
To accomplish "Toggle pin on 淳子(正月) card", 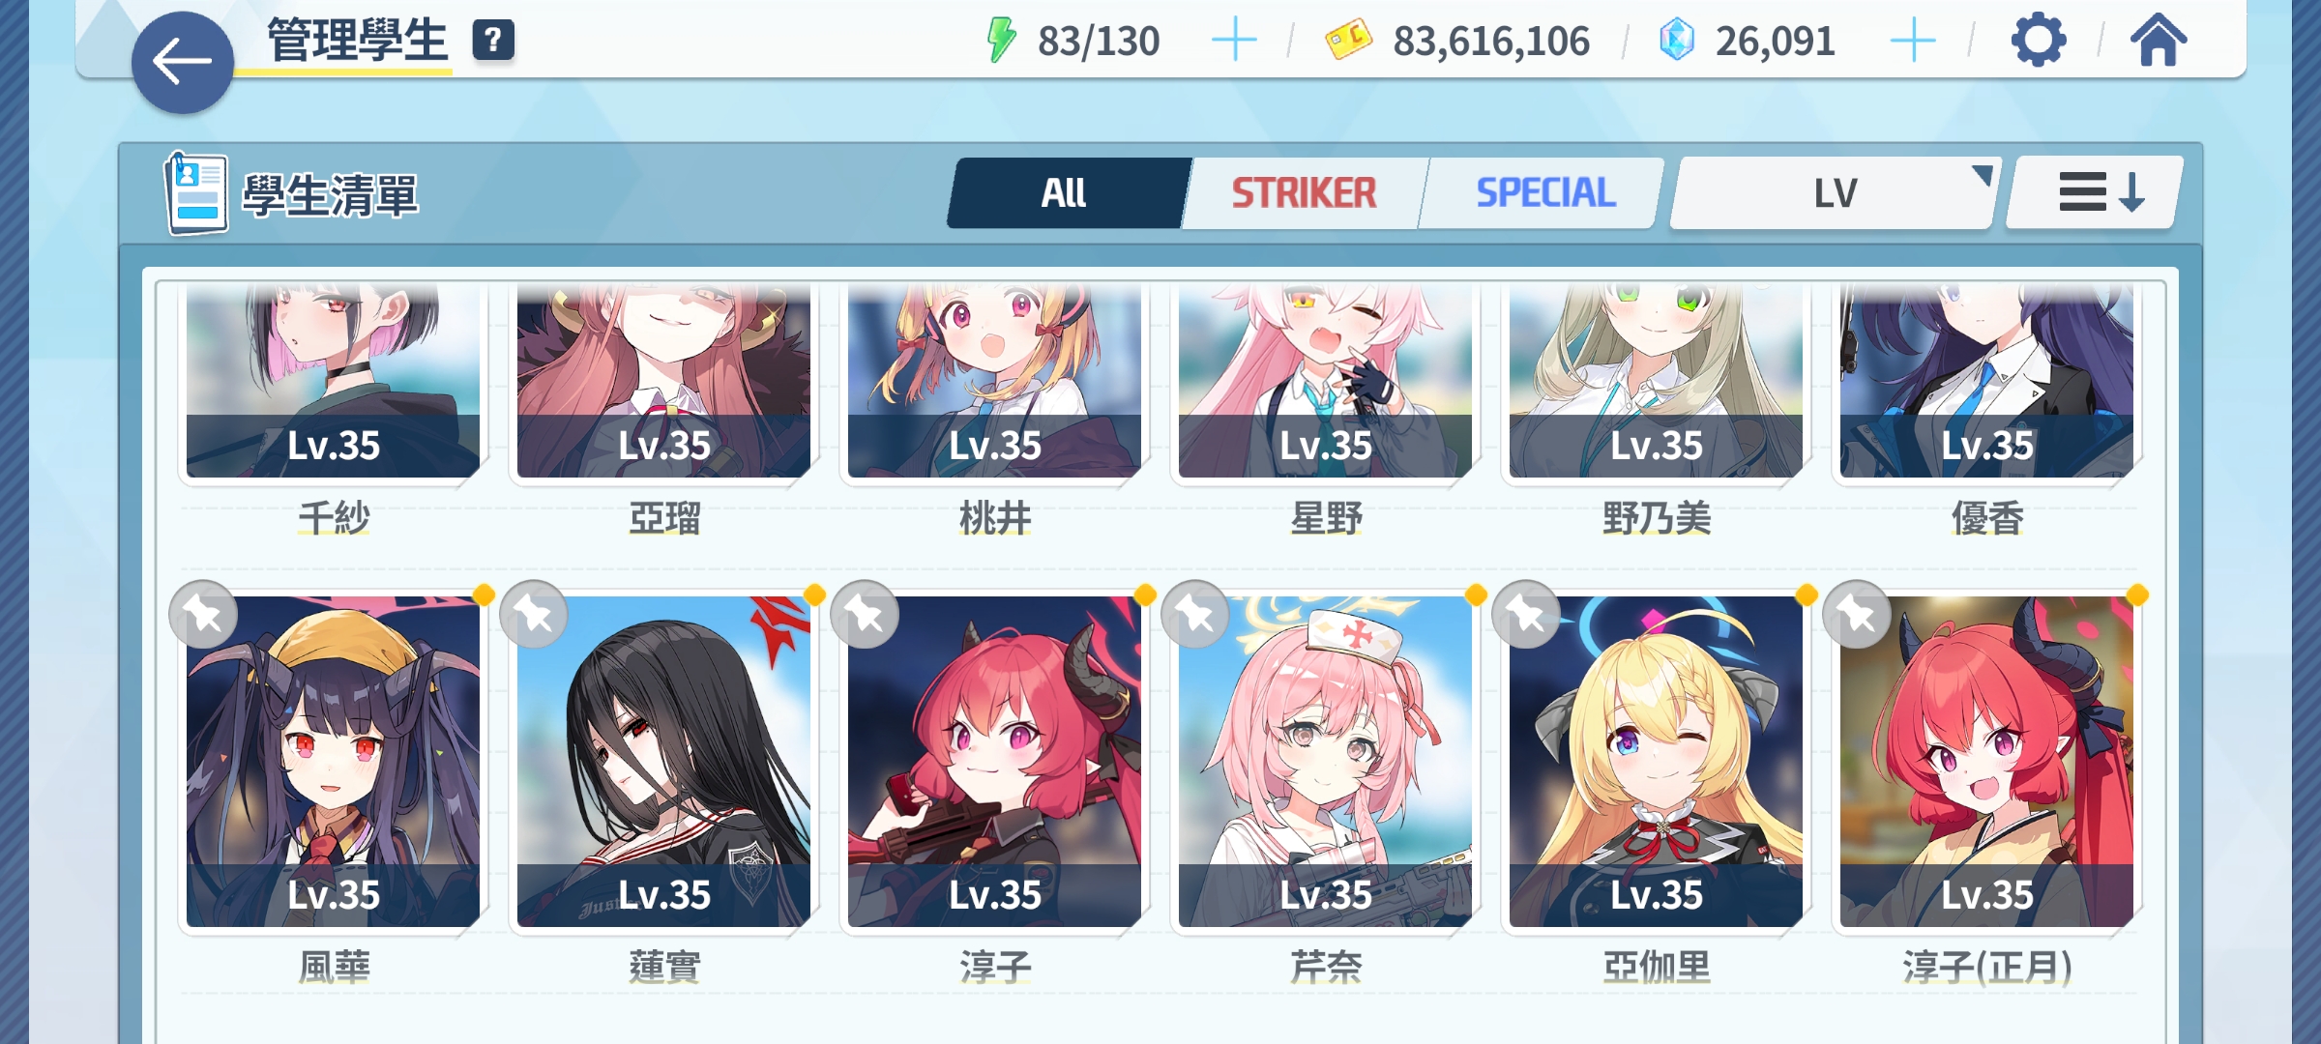I will (1857, 614).
